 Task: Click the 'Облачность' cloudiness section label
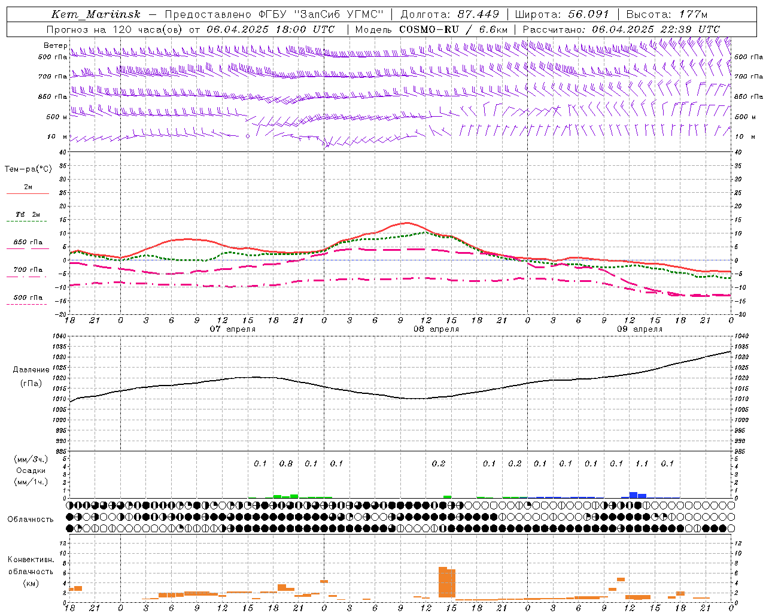31,520
